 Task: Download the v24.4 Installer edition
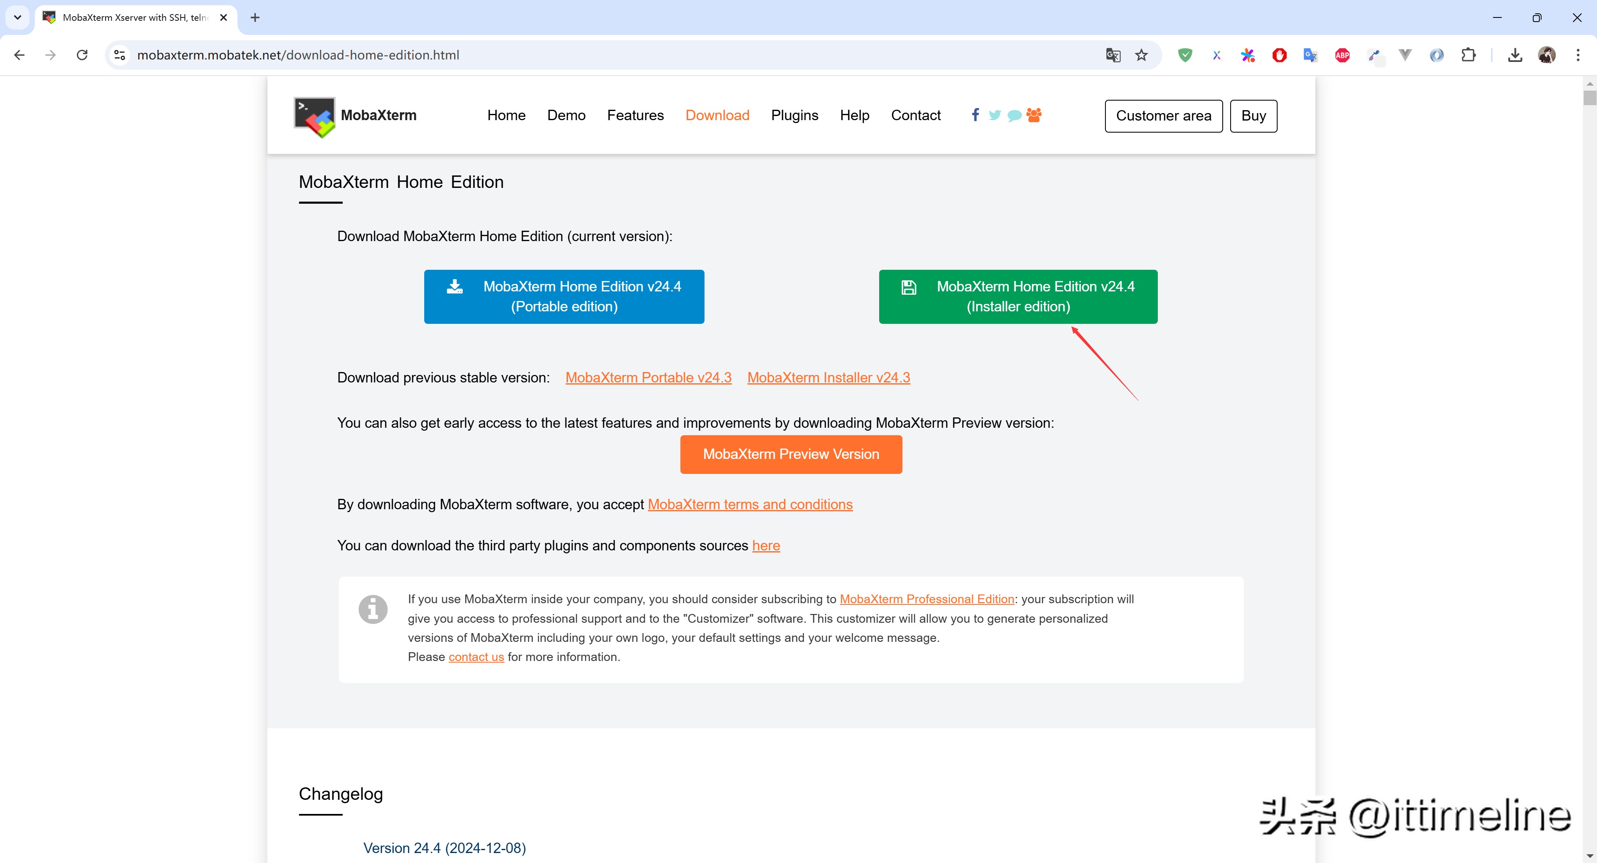(x=1018, y=296)
